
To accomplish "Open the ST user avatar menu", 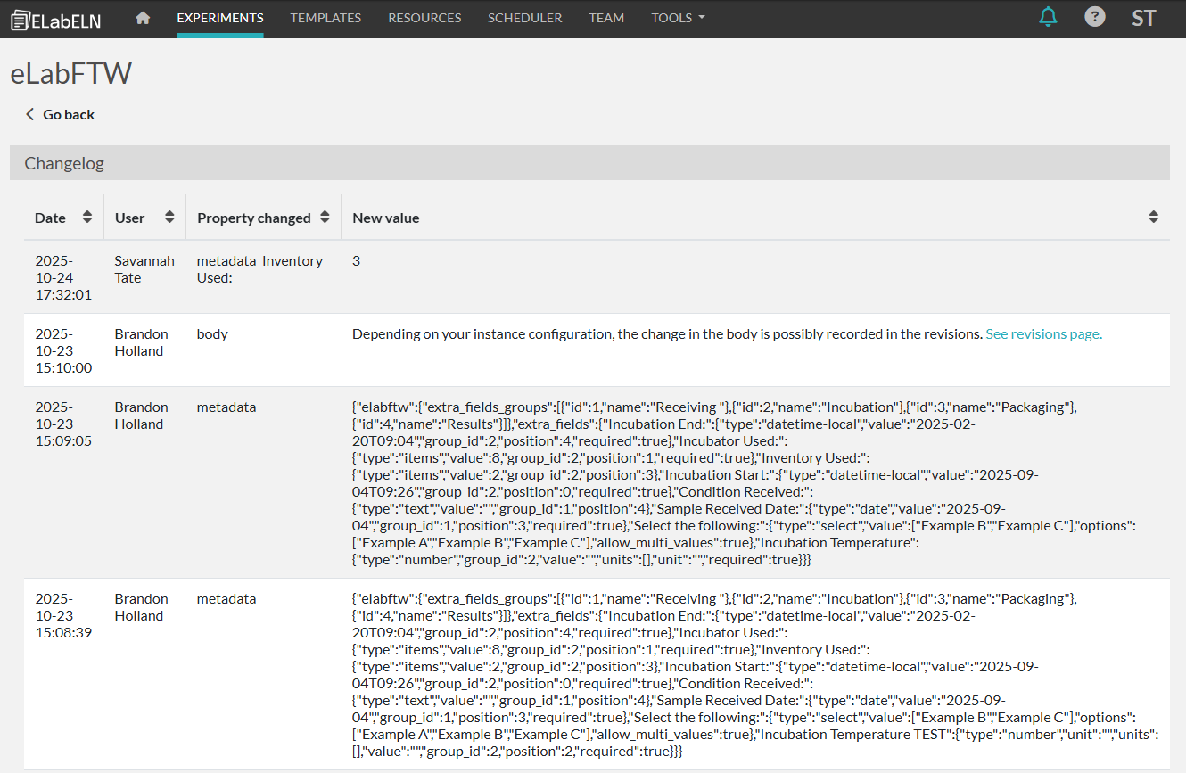I will tap(1143, 18).
